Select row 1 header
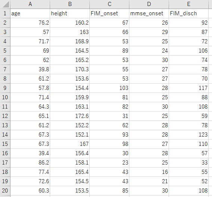Viewport: 212px width, 197px height. click(5, 13)
